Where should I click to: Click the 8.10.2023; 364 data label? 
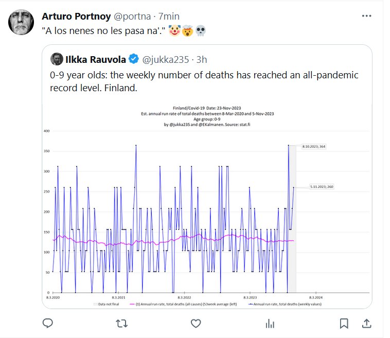(314, 147)
